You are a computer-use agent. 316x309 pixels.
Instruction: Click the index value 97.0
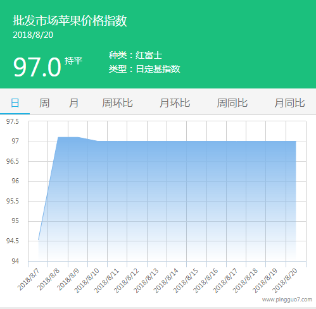(x=37, y=67)
